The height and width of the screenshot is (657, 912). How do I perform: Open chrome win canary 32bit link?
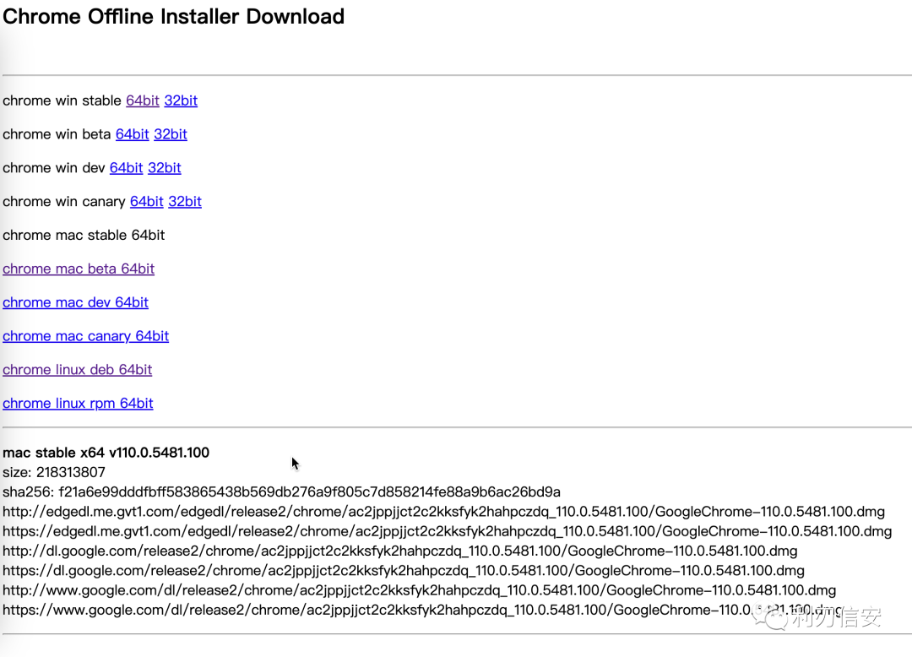point(185,202)
